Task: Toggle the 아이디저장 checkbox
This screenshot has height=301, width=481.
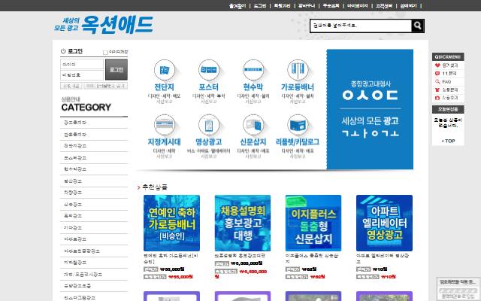Action: [105, 53]
